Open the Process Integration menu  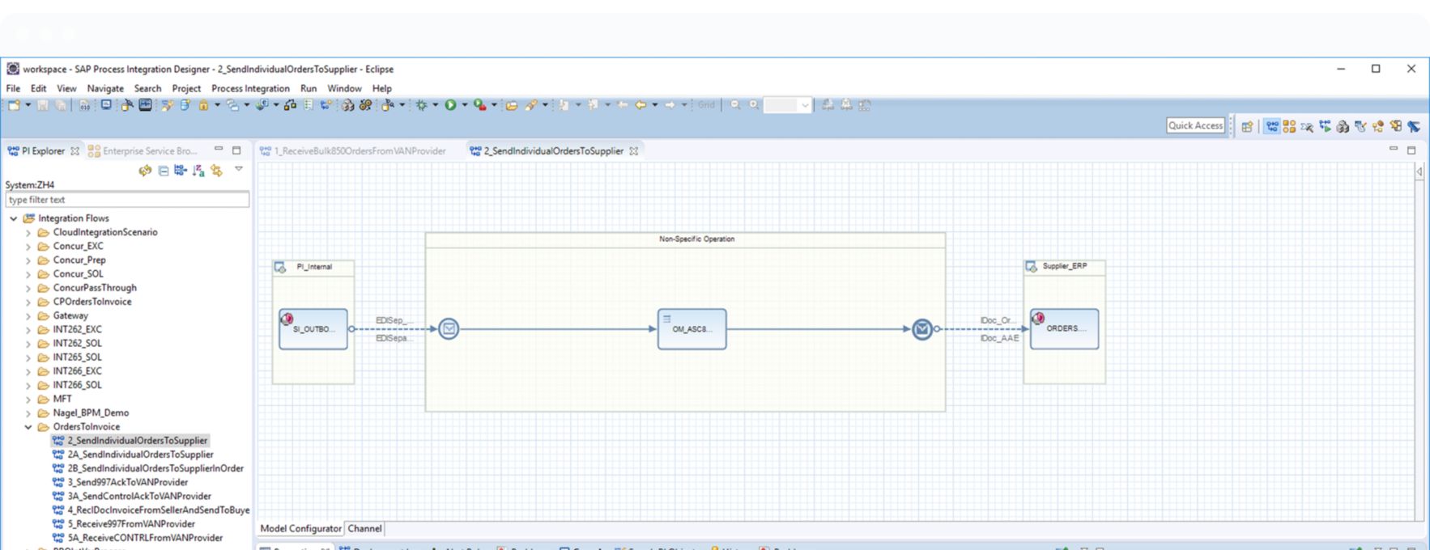click(x=250, y=88)
